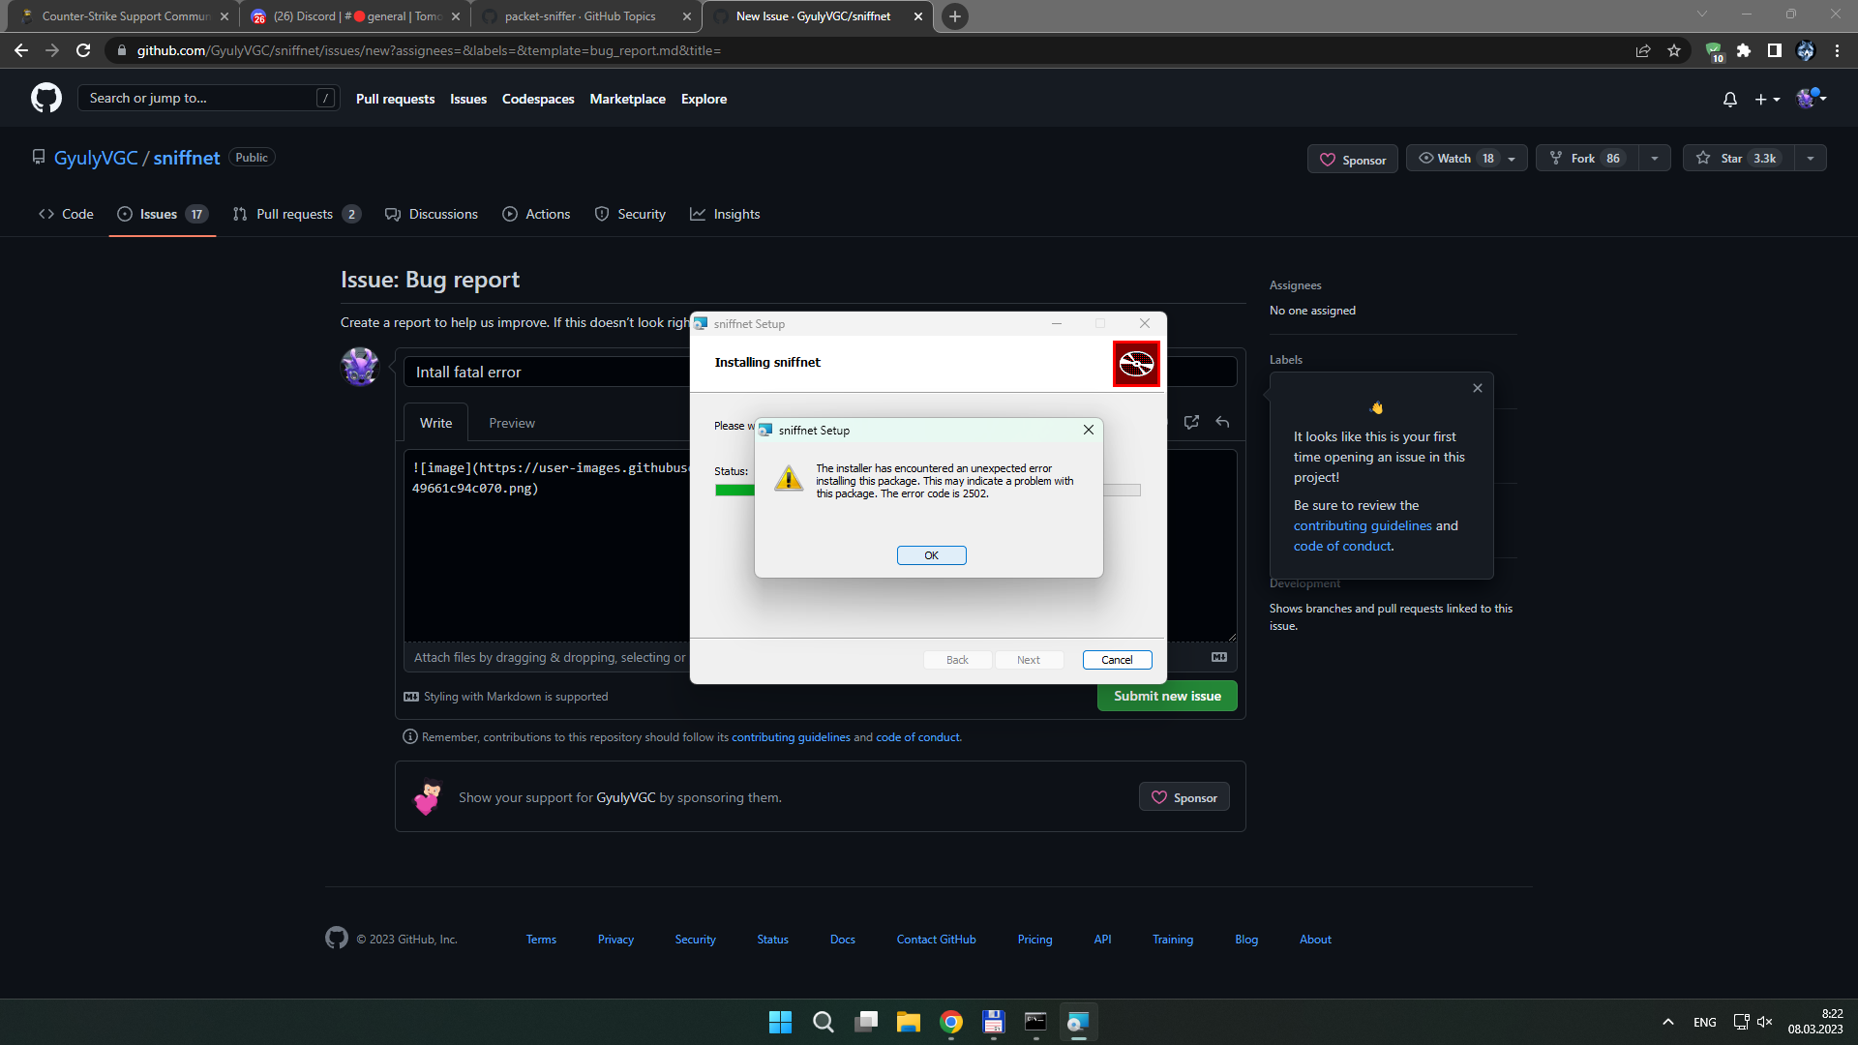Click the Discussions speech-bubble icon

393,214
